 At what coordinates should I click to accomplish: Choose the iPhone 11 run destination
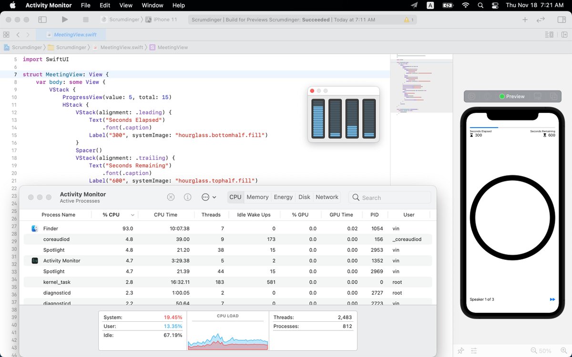[x=161, y=20]
